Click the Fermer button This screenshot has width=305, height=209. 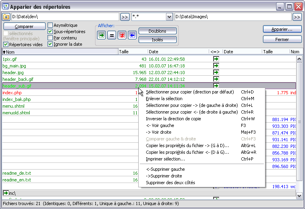282,39
